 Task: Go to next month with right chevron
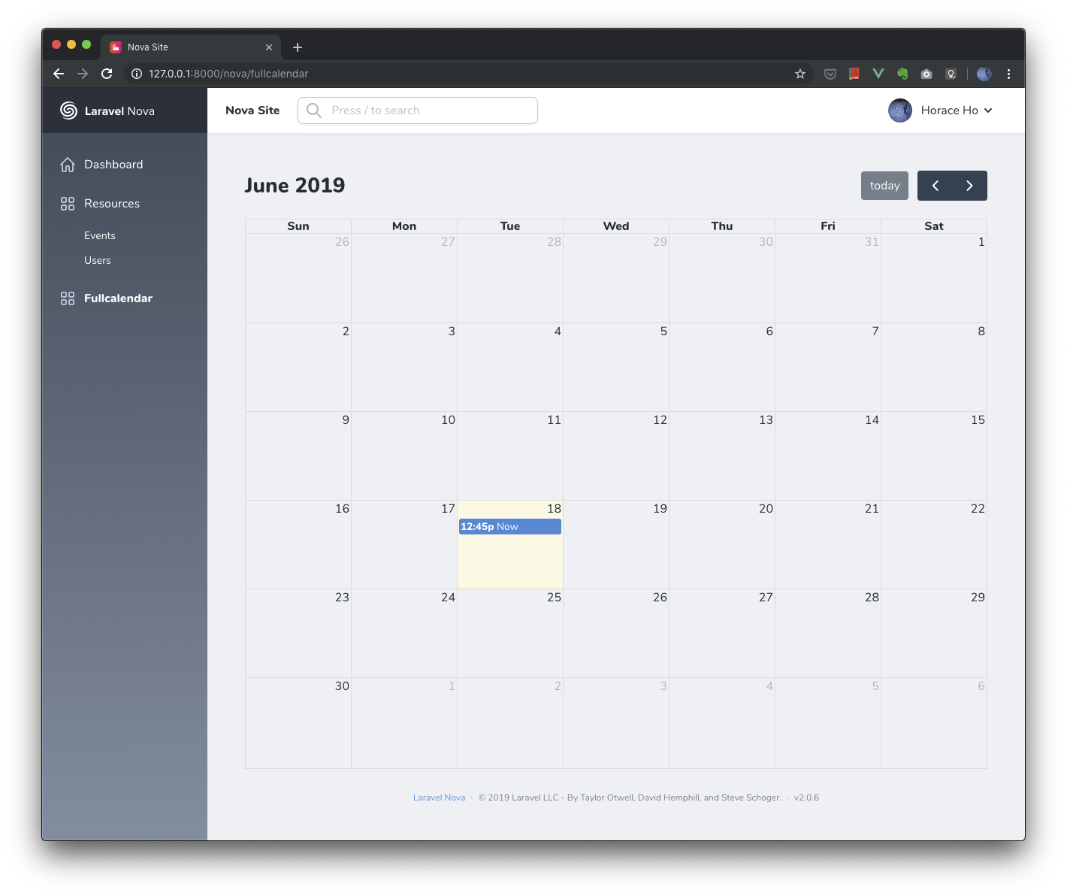pos(969,186)
